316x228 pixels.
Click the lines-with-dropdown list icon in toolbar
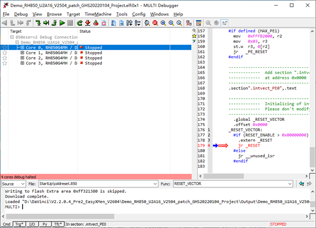138,23
